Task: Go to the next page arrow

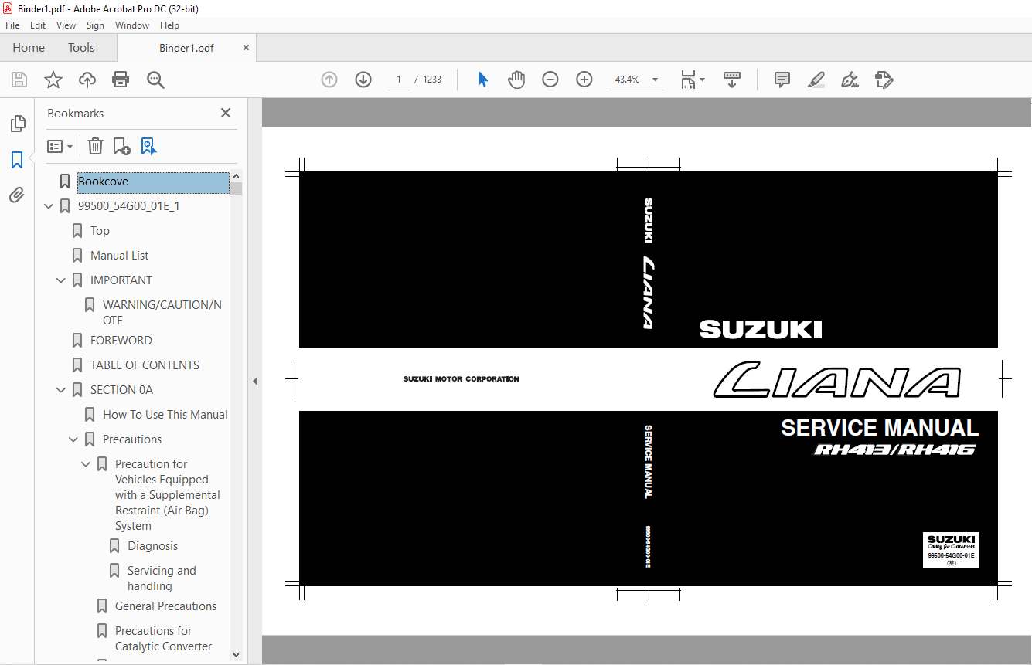Action: 363,80
